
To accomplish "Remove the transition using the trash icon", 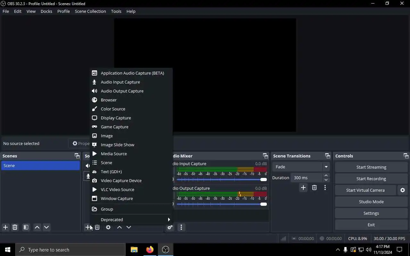I will click(314, 188).
